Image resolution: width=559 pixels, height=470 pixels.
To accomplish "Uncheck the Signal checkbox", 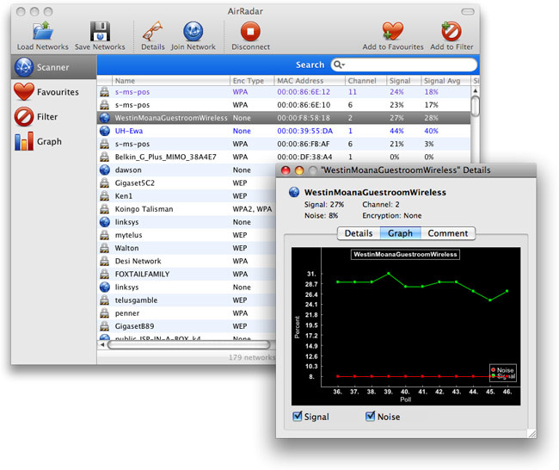I will click(298, 417).
